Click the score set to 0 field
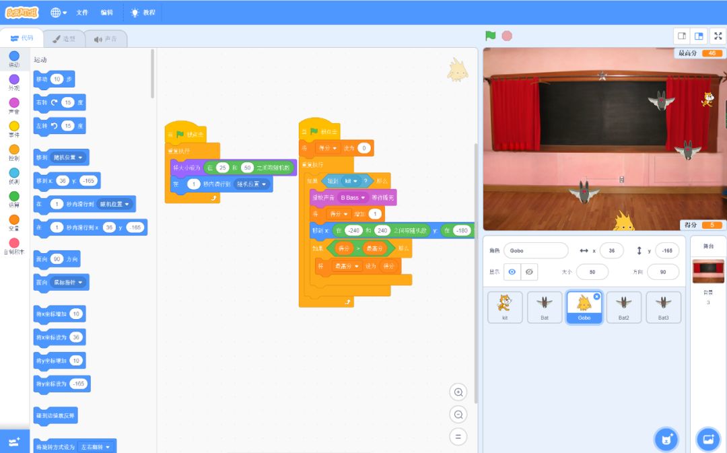 (364, 148)
